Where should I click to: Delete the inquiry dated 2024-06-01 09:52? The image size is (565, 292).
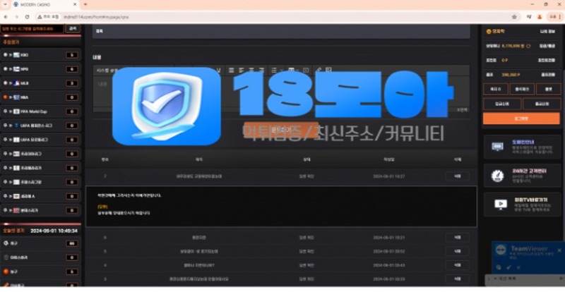pyautogui.click(x=457, y=251)
